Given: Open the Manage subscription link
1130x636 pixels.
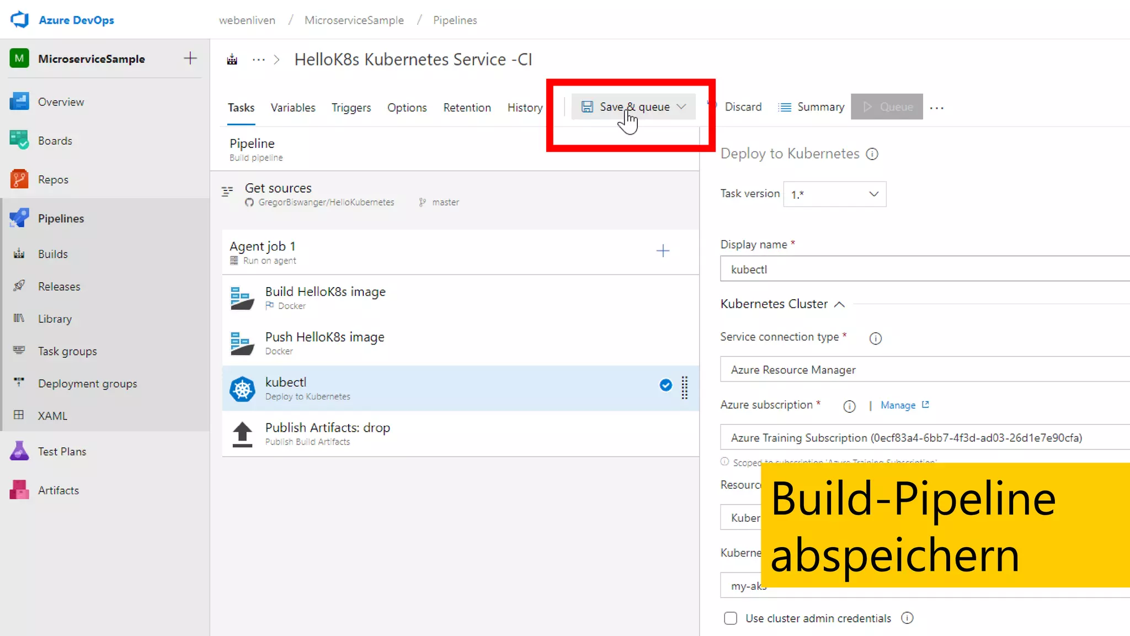Looking at the screenshot, I should [905, 405].
